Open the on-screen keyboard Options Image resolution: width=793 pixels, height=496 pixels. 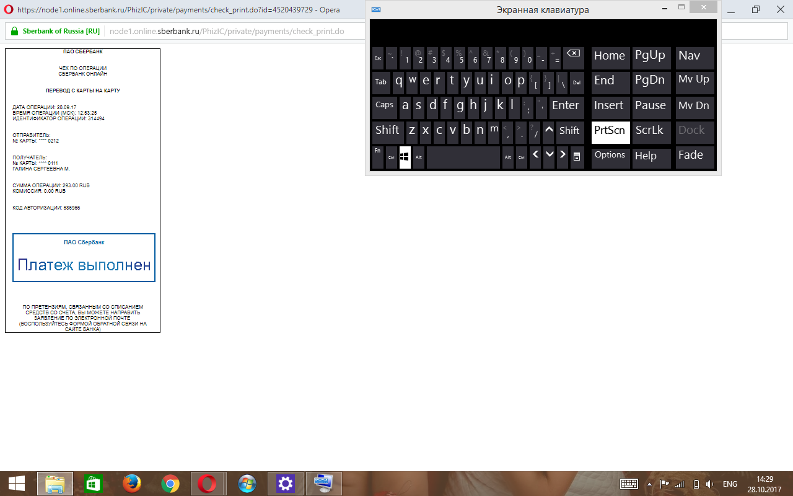(x=611, y=157)
